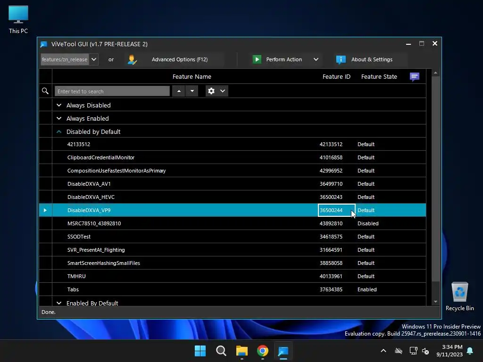Click the scrollbar down arrow in feature list

(x=435, y=302)
